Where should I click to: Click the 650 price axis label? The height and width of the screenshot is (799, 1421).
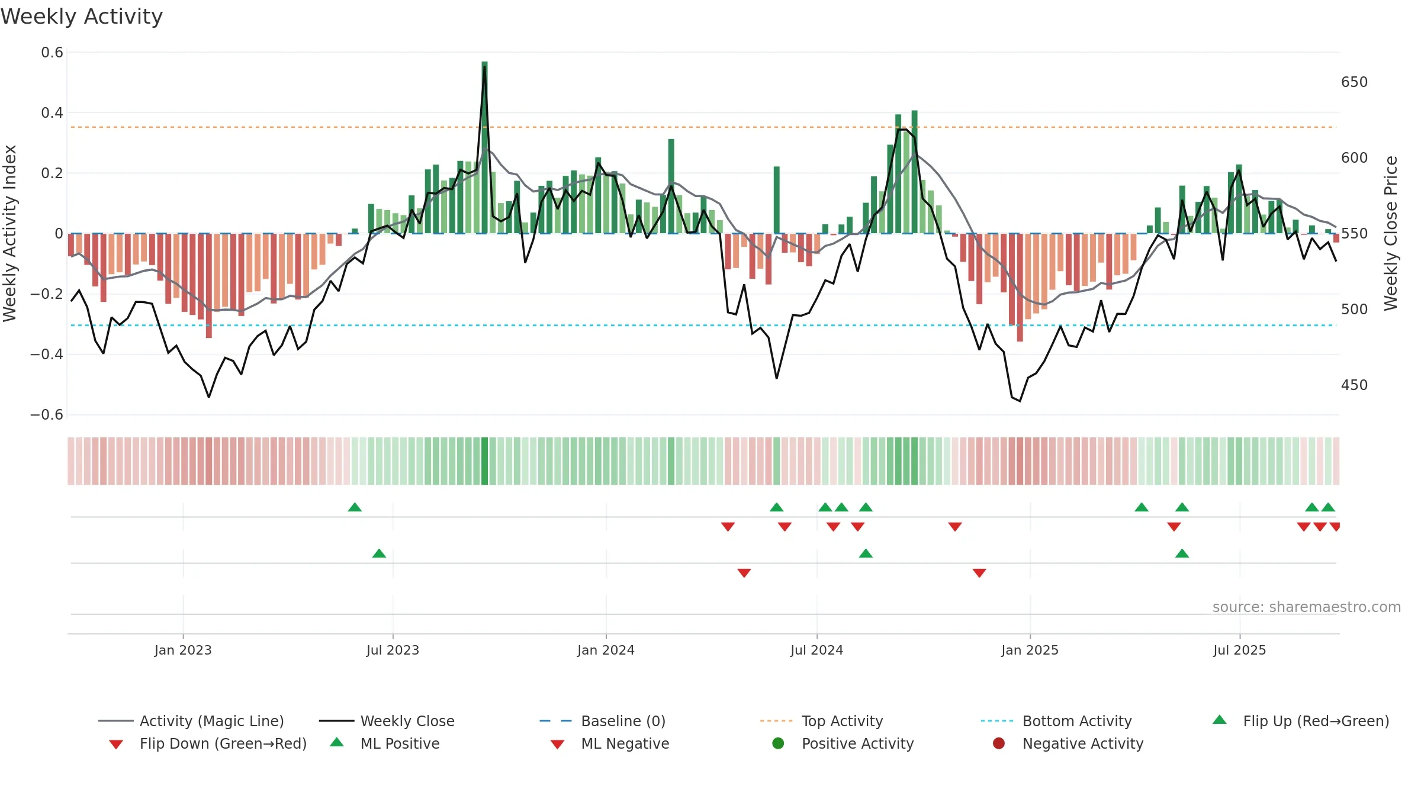point(1354,82)
